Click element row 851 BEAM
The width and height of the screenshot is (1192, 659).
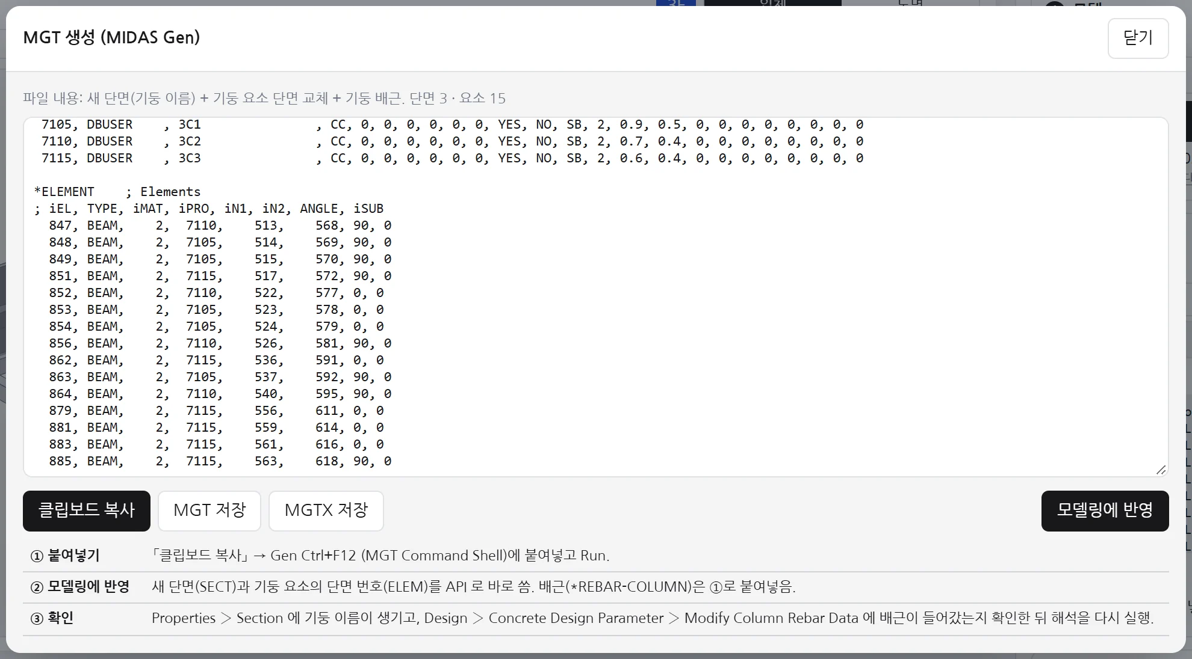(x=220, y=276)
